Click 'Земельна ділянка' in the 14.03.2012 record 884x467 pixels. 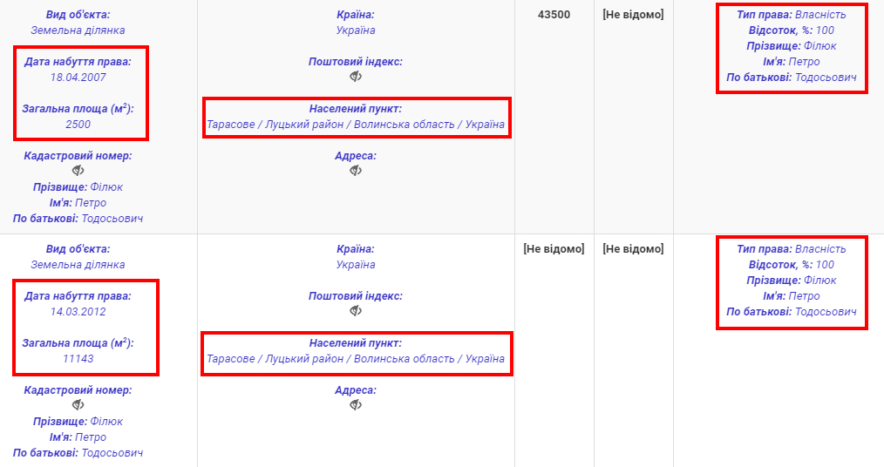click(x=78, y=265)
